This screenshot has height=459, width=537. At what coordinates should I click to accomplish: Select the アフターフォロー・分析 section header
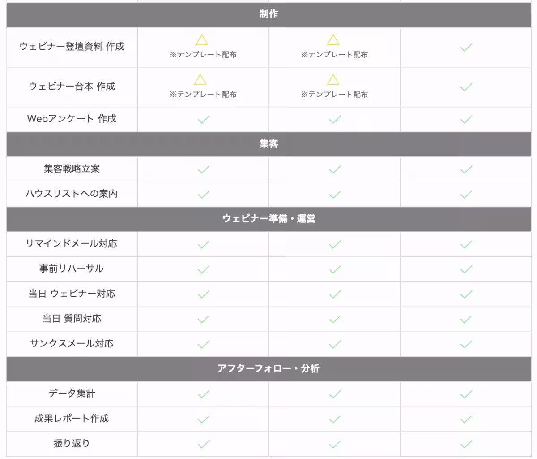point(268,369)
